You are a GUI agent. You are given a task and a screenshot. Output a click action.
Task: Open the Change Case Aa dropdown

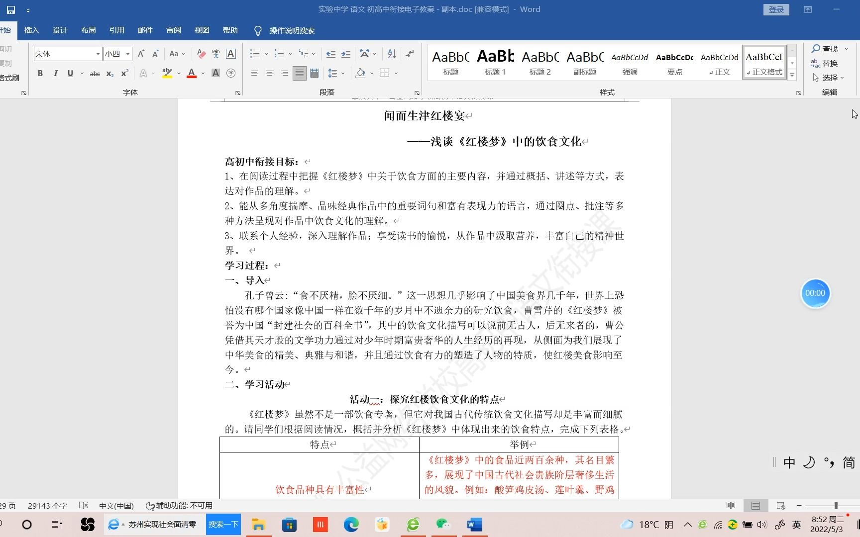[177, 54]
